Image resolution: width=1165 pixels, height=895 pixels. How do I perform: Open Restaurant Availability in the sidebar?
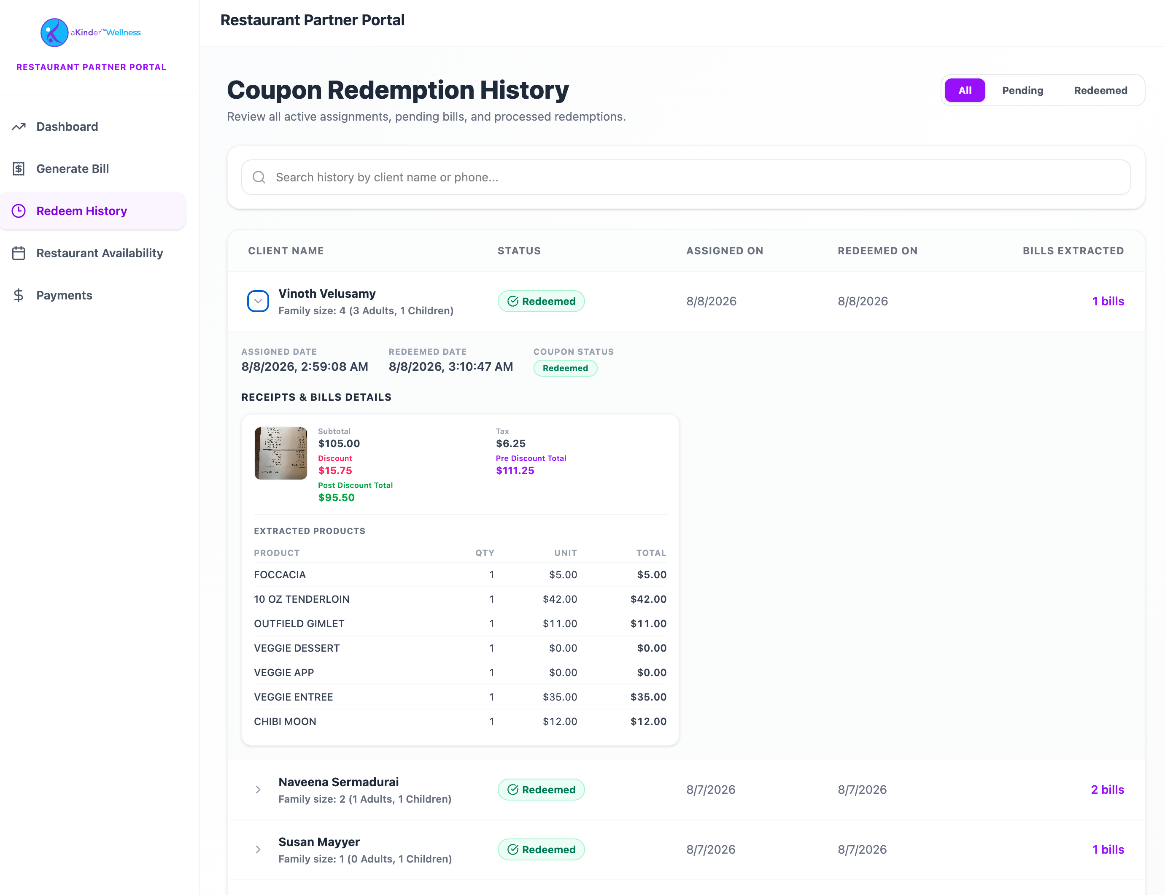click(x=93, y=253)
